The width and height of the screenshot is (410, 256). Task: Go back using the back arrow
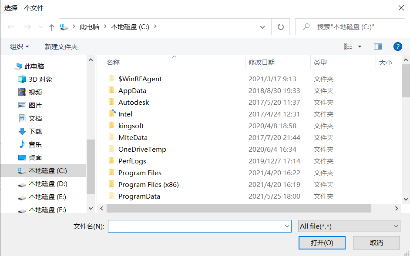click(11, 27)
